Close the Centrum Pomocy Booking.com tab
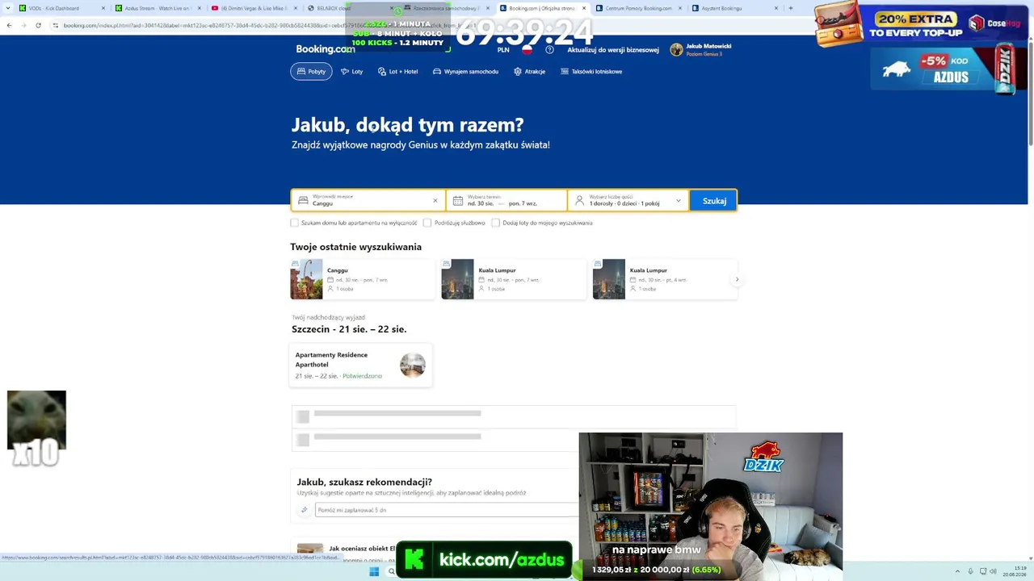1034x581 pixels. (680, 8)
